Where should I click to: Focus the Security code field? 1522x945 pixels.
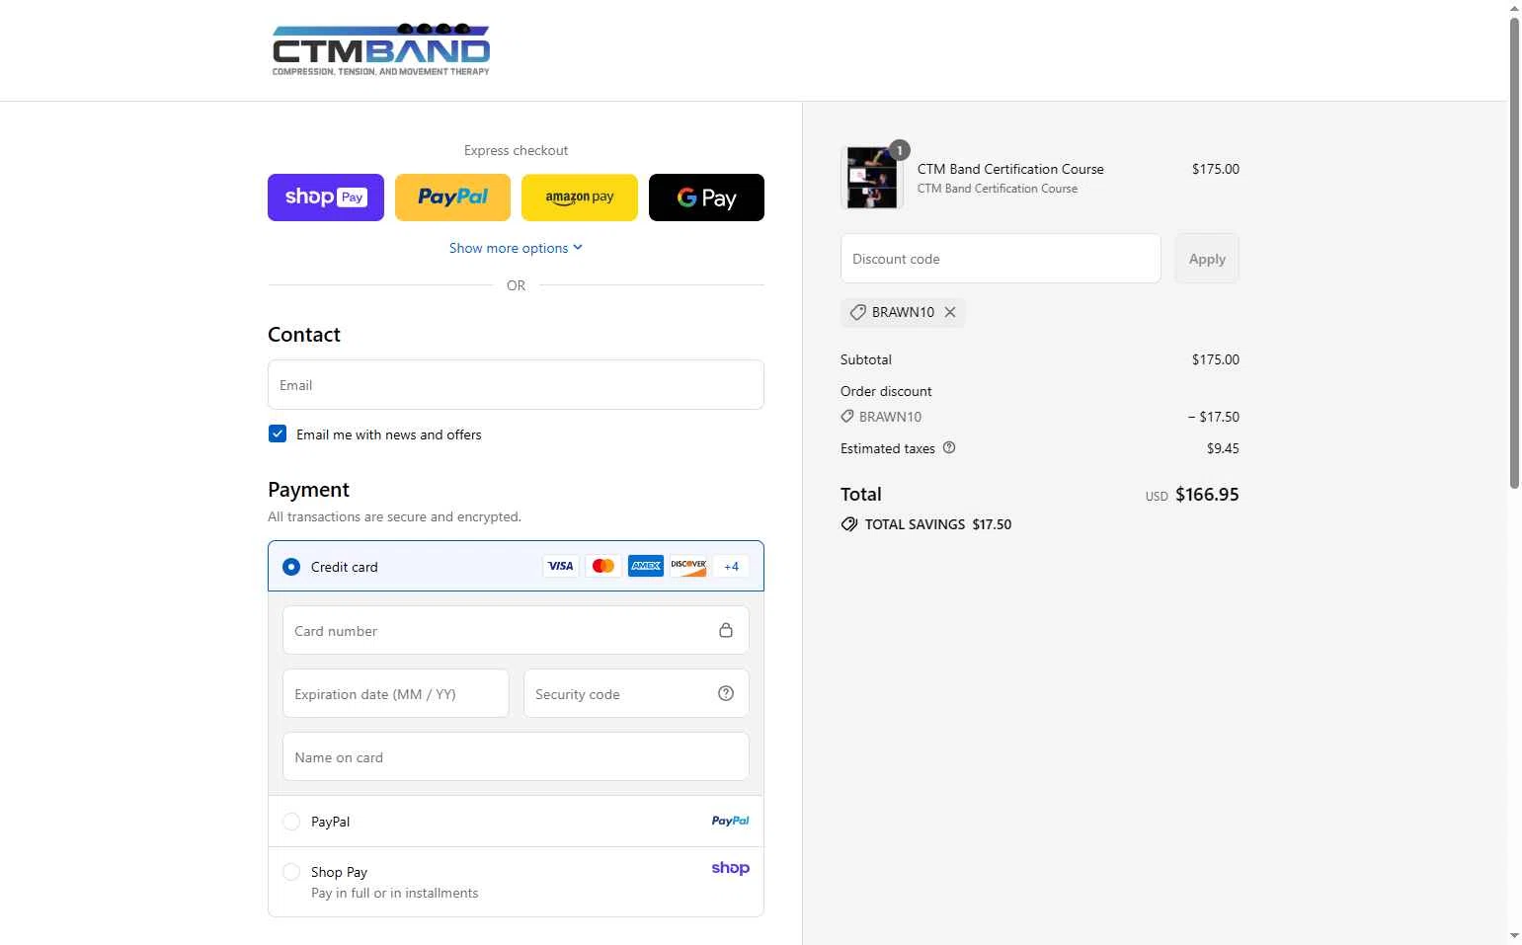tap(636, 693)
